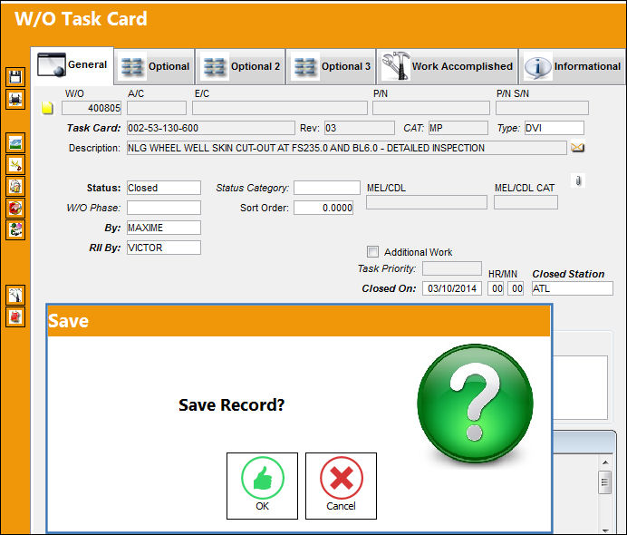
Task: Click the 'Save Record?' message text
Action: point(232,405)
